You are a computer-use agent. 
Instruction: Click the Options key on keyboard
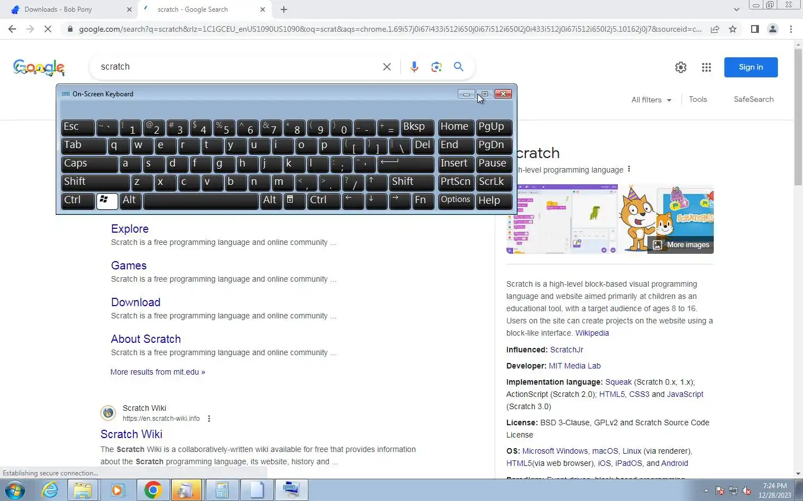click(456, 200)
